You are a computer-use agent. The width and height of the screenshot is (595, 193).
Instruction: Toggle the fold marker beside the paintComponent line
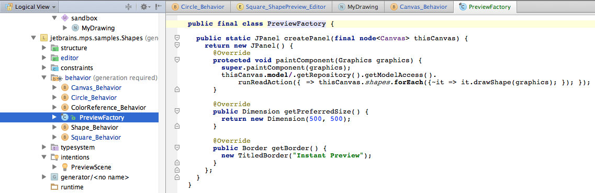click(x=176, y=60)
